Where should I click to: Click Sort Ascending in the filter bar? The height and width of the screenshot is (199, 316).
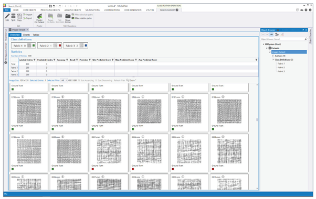click(x=86, y=81)
